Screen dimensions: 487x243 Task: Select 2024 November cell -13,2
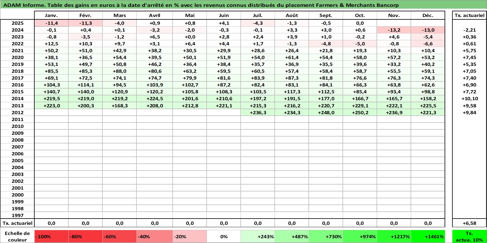pyautogui.click(x=394, y=30)
